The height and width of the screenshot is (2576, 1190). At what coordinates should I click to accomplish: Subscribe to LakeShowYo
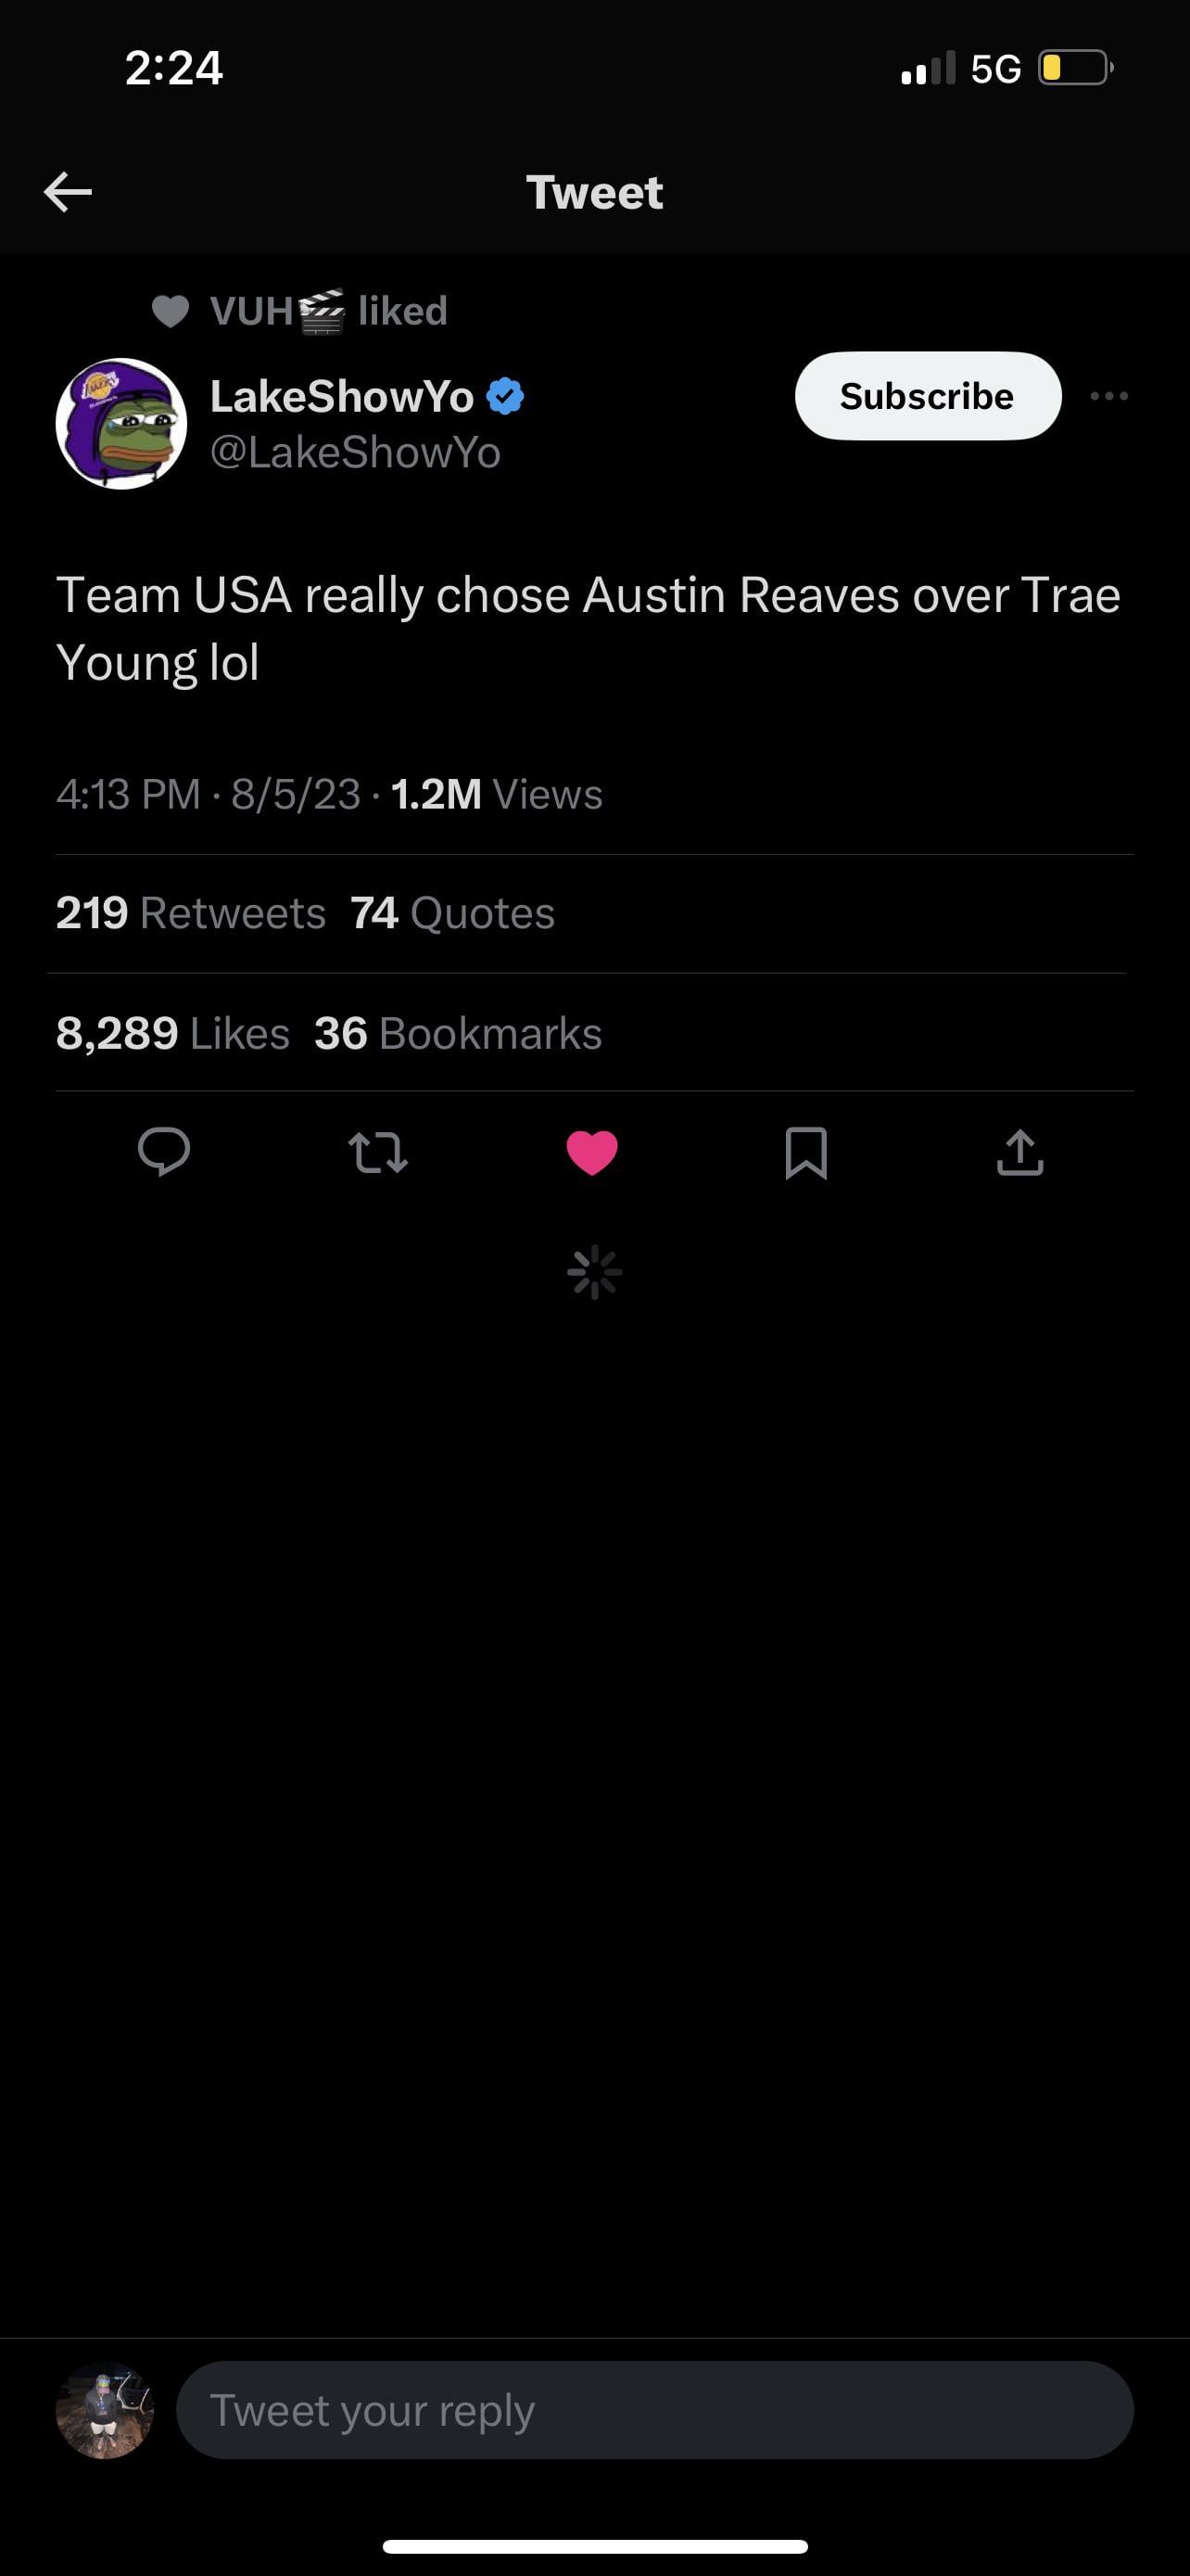[927, 396]
